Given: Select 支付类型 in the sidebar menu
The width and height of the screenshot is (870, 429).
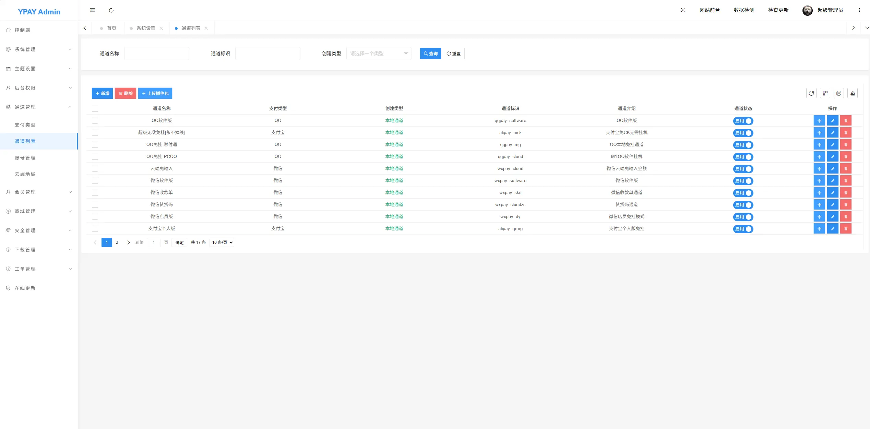Looking at the screenshot, I should point(25,124).
